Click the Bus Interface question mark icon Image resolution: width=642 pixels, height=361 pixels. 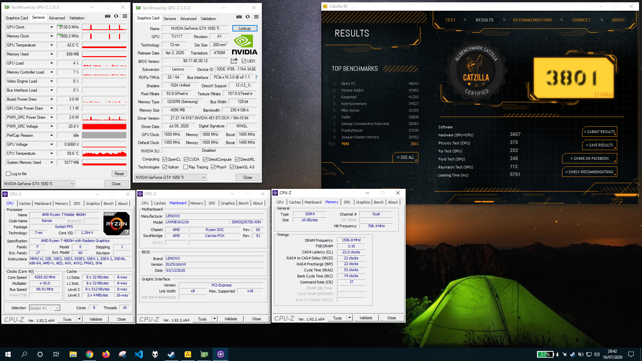256,77
